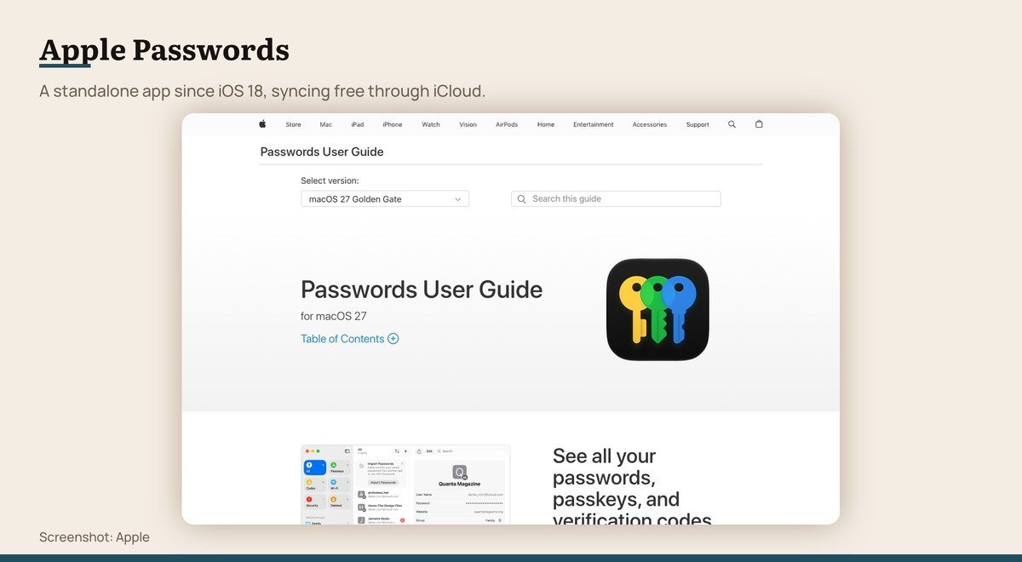Click the Apple logo in the navigation bar
This screenshot has width=1022, height=562.
click(x=262, y=123)
